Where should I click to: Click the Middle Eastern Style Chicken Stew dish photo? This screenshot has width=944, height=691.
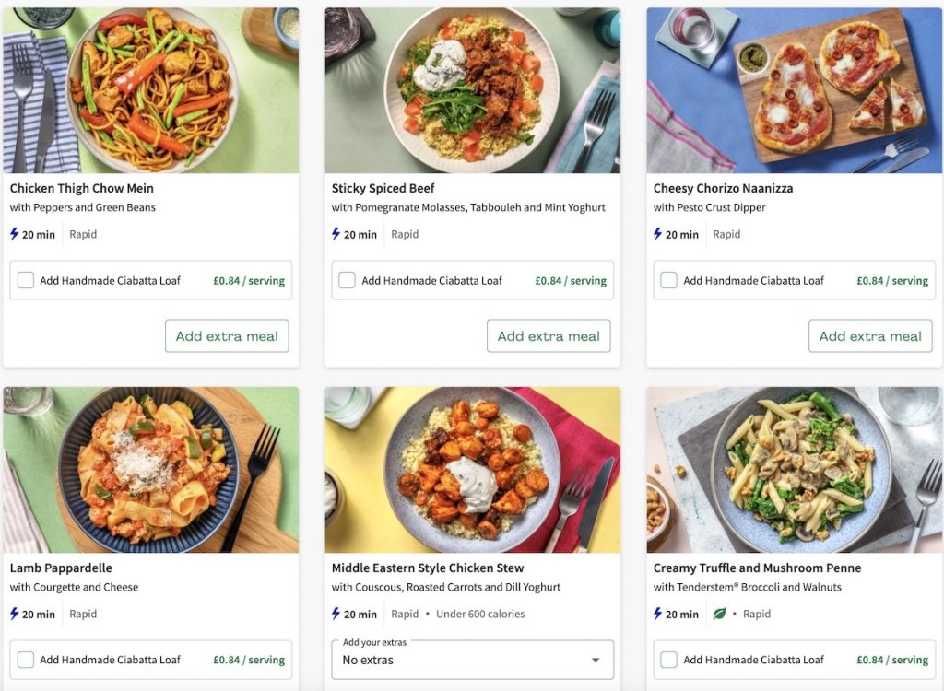(472, 470)
